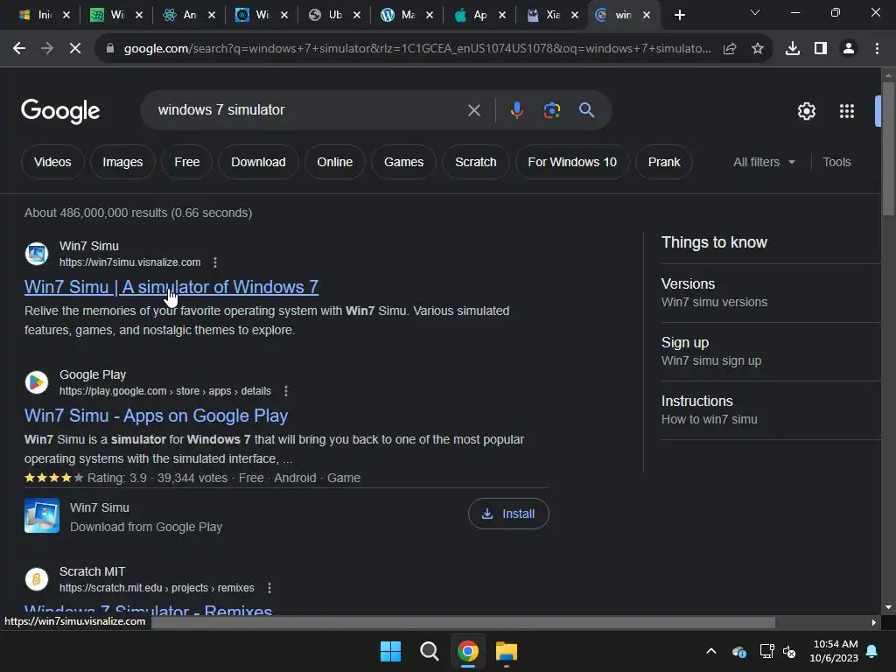Open Sign up in Things to know
Screen dimensions: 896x672
tap(684, 343)
